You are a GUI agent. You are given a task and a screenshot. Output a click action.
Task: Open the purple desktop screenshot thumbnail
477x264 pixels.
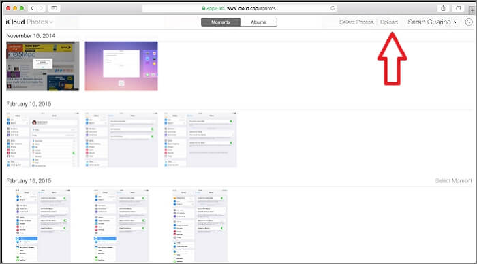(x=121, y=66)
